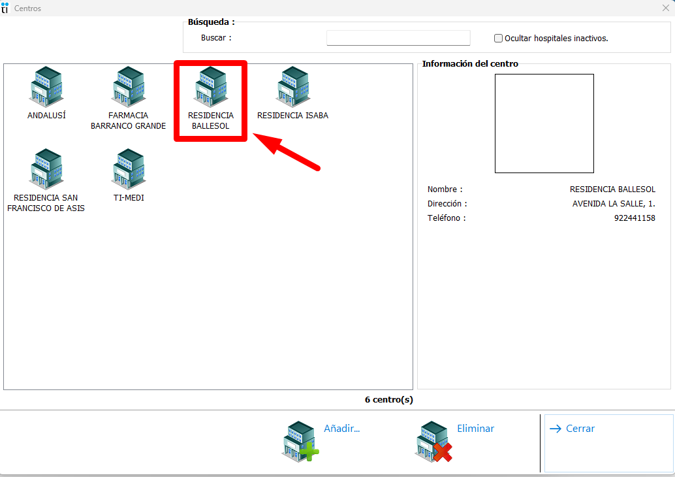Select RESIDENCIA SAN FRANCISCO DE ASIS icon
This screenshot has height=477, width=675.
coord(46,169)
